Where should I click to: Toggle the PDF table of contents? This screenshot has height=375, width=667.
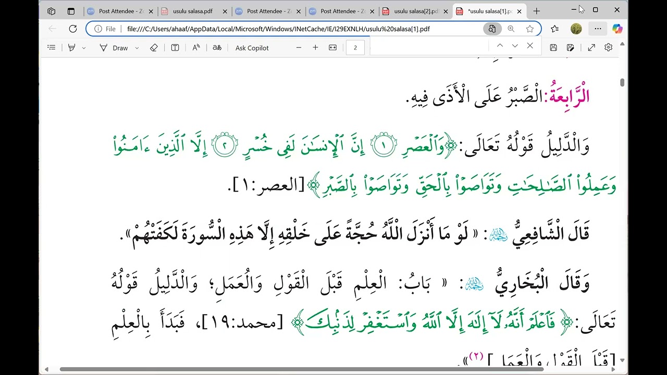point(51,47)
